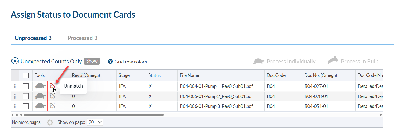Click the Grid row colors help icon
This screenshot has width=394, height=131.
[110, 62]
